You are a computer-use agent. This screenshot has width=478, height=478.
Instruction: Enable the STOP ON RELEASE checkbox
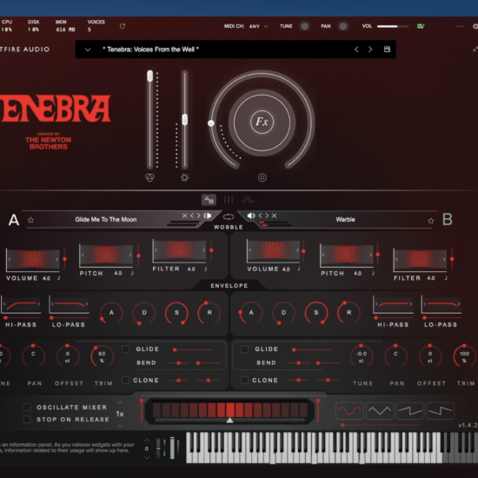tap(27, 420)
